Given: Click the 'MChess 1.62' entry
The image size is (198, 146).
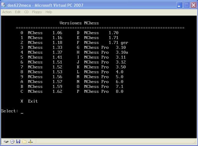Looking at the screenshot, I should tap(42, 92).
